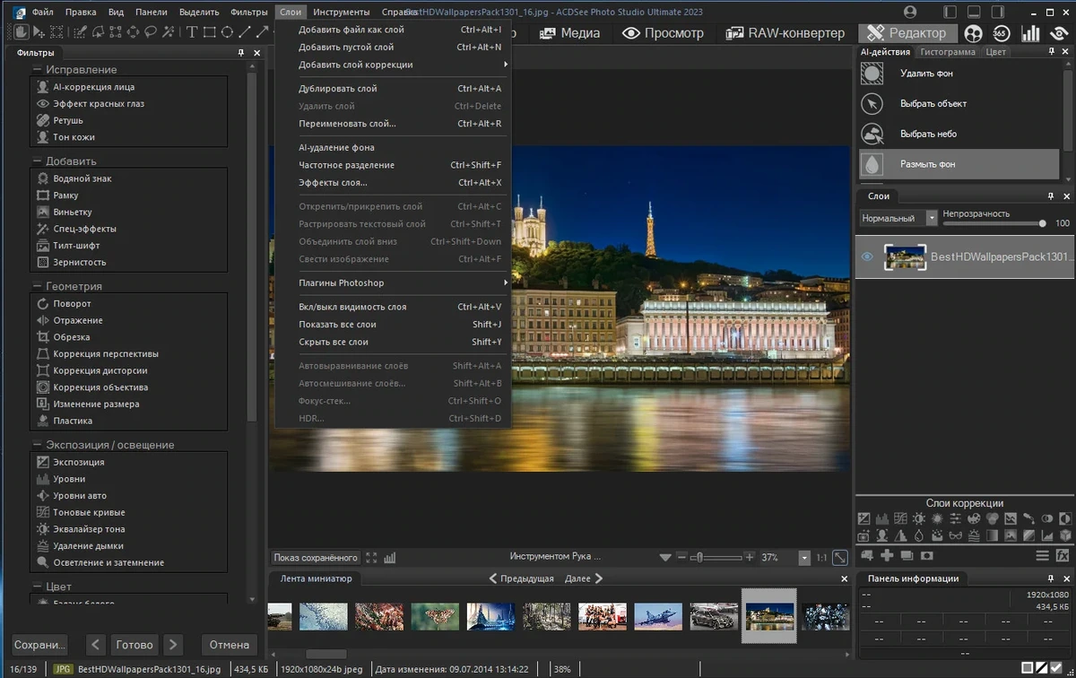Viewport: 1076px width, 678px height.
Task: Toggle the black-white diagonal icon in status bar
Action: pos(1042,669)
